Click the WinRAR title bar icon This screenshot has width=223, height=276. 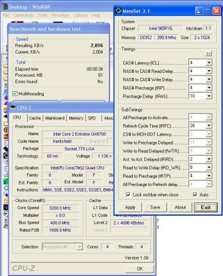[4, 7]
